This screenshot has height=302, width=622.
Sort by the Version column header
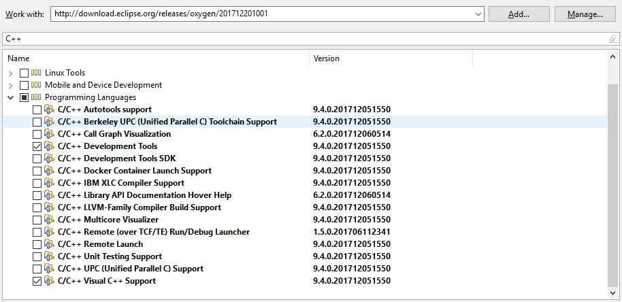(x=391, y=58)
